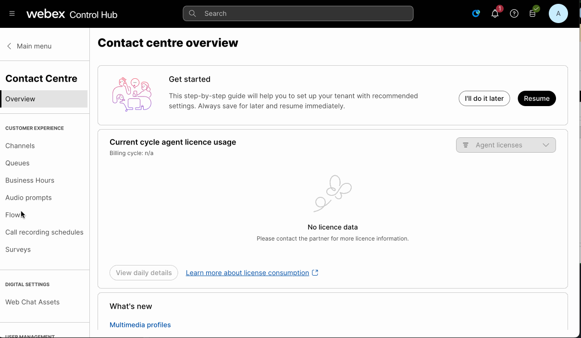581x338 pixels.
Task: Click the back arrow next to Main menu
Action: tap(8, 46)
